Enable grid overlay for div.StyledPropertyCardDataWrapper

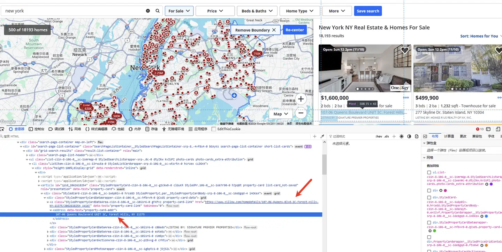[x=429, y=222]
